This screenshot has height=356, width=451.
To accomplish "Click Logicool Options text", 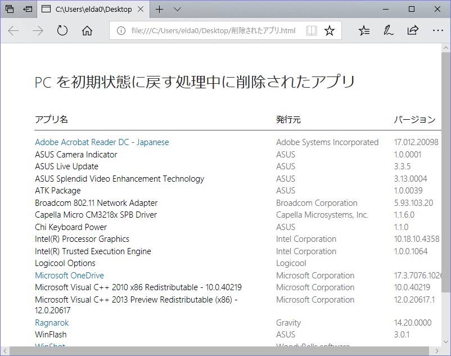I will (x=65, y=263).
